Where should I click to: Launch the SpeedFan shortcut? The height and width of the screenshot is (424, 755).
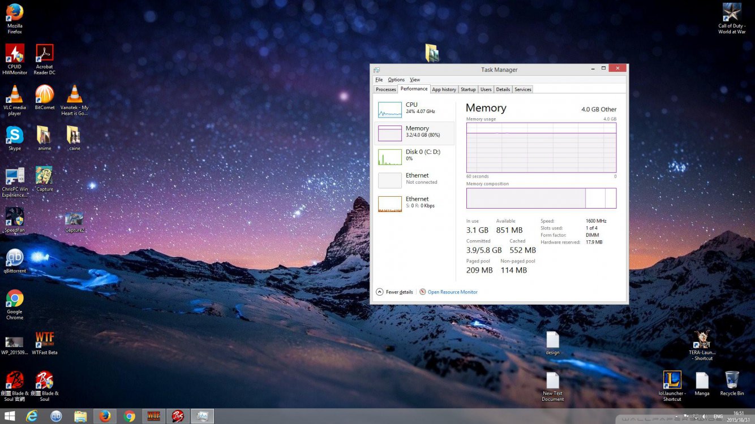point(15,220)
